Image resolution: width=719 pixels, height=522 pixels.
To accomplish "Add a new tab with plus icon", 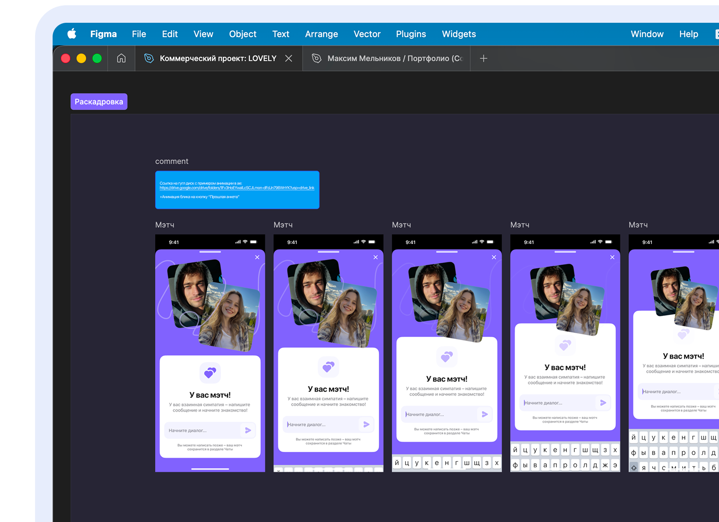I will (483, 58).
